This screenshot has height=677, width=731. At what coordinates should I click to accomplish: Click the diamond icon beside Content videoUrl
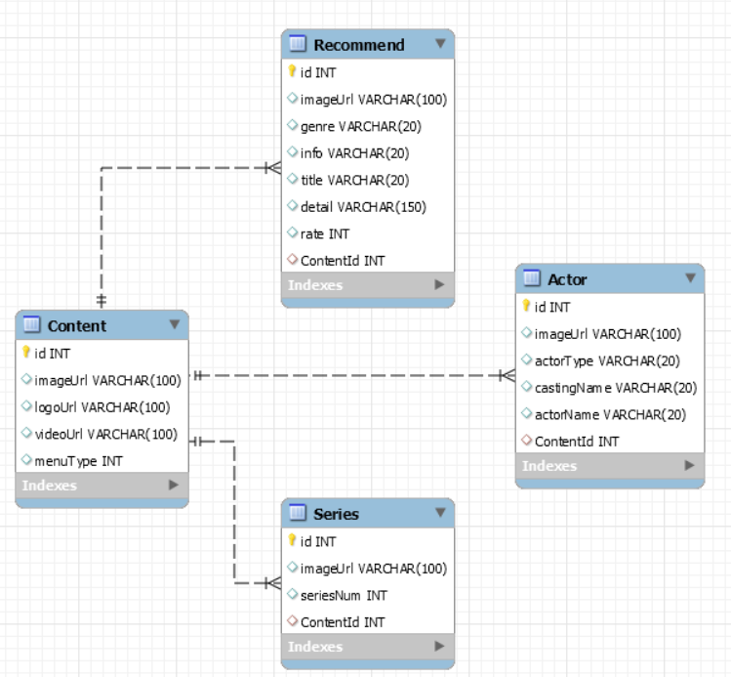(26, 433)
